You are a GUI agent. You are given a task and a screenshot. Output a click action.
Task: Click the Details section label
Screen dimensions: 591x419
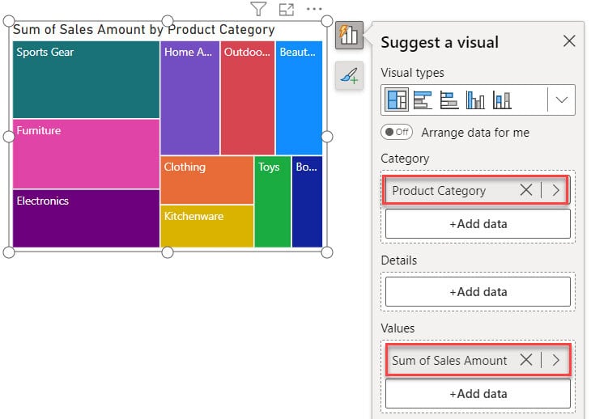pos(399,260)
